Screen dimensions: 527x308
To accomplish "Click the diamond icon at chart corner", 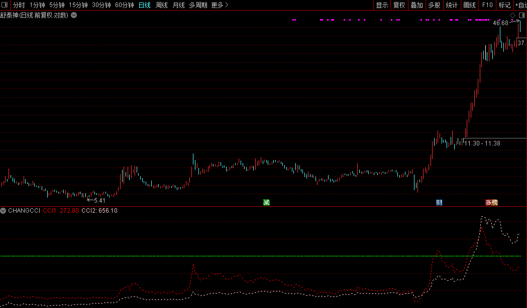I will [x=512, y=16].
